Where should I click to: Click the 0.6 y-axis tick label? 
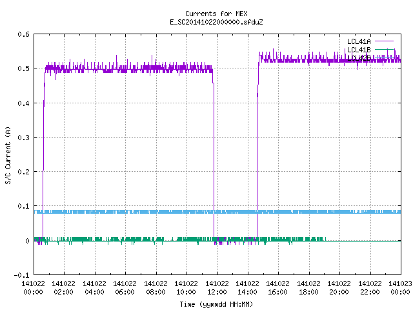pos(23,34)
